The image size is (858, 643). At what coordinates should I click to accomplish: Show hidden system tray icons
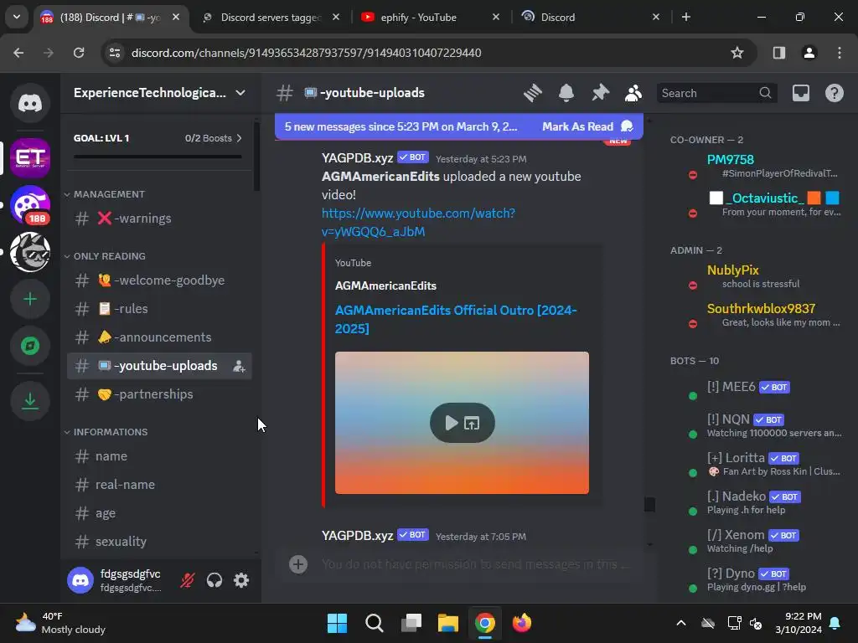click(x=681, y=623)
